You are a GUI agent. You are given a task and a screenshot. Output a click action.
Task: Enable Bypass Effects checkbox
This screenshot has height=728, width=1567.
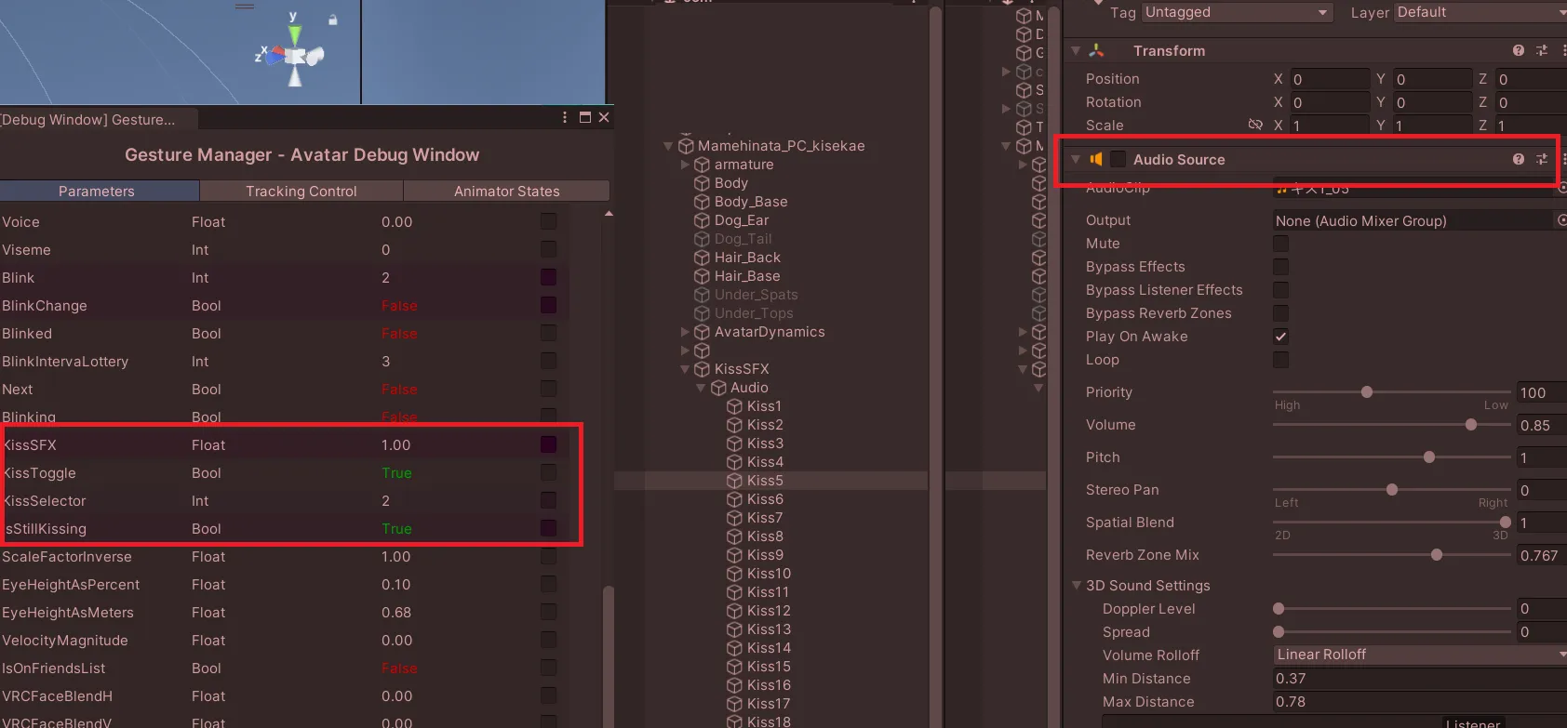(x=1281, y=267)
